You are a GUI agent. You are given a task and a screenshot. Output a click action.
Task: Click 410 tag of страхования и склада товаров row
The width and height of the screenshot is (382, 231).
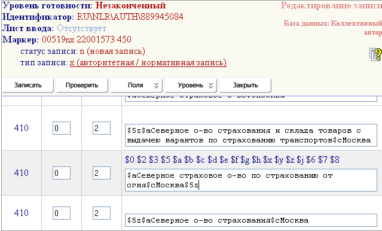coord(21,128)
